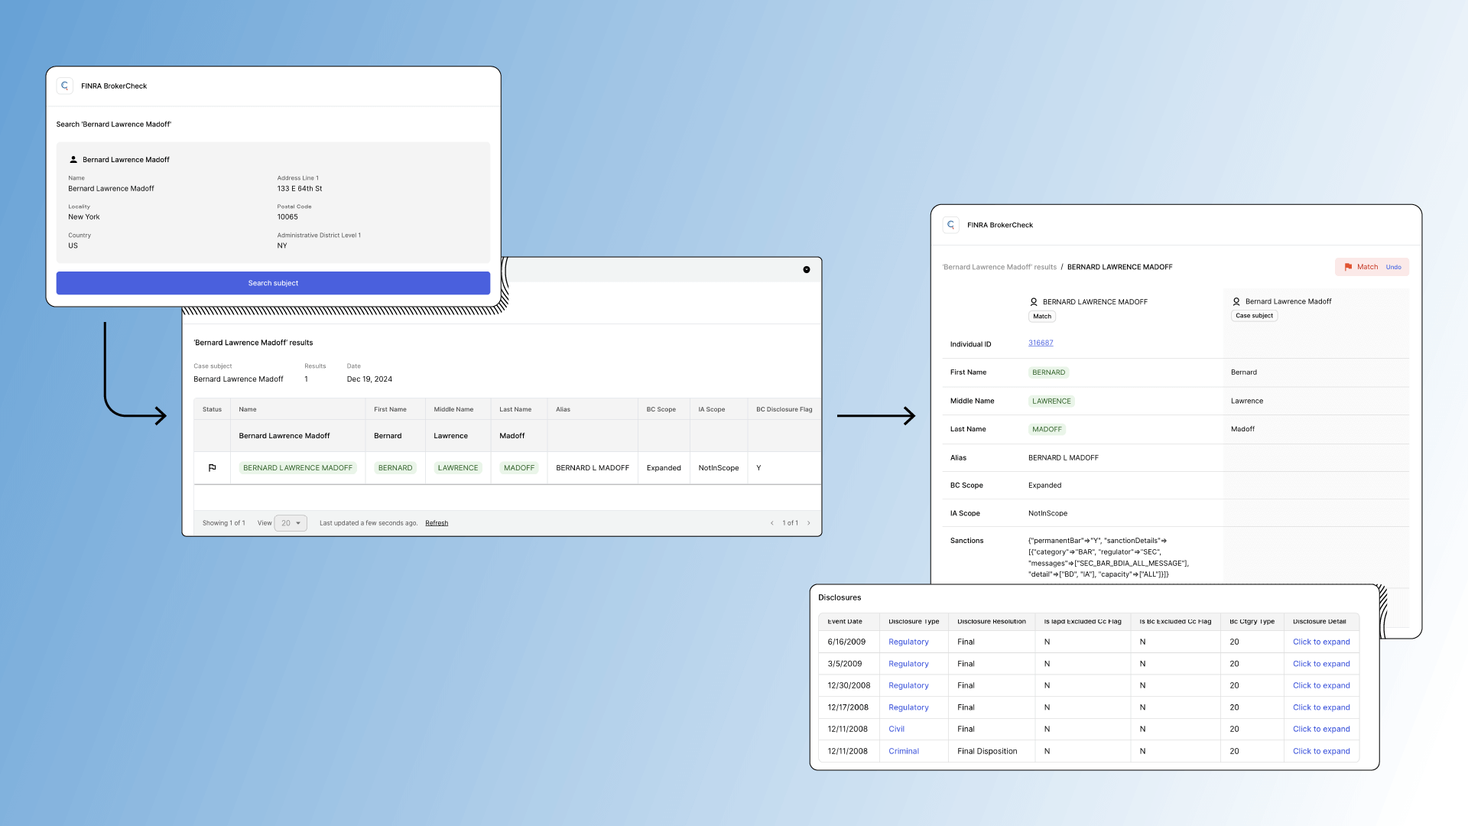The width and height of the screenshot is (1468, 826).
Task: Click breadcrumb 'Bernard Lawrence Madoff' results
Action: (x=999, y=267)
